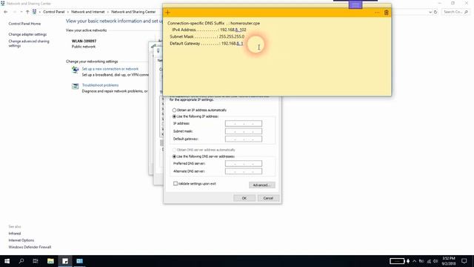474x267 pixels.
Task: Open taskbar search magnifier
Action: coord(21,261)
